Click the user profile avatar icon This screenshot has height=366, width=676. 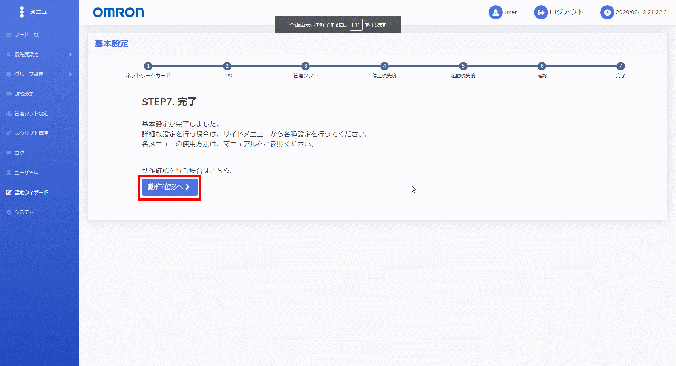(495, 12)
